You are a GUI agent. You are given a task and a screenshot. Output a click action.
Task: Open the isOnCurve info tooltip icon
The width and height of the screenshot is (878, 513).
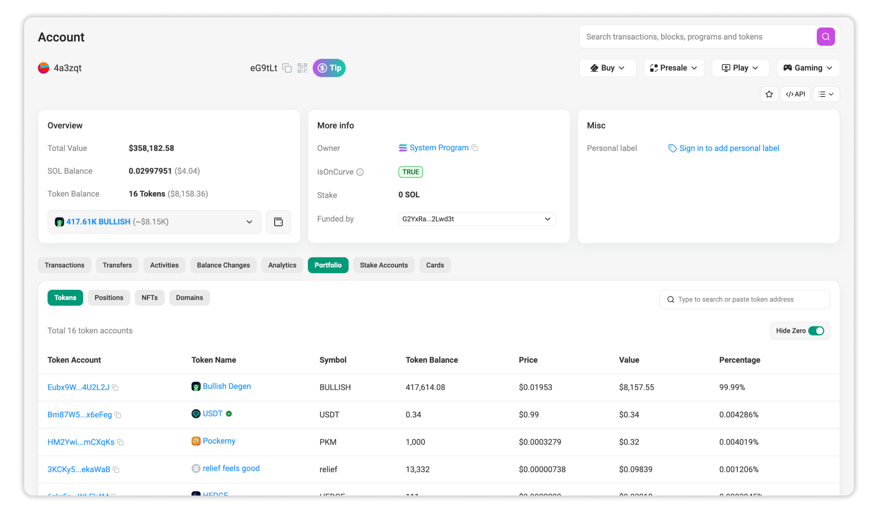click(x=361, y=172)
